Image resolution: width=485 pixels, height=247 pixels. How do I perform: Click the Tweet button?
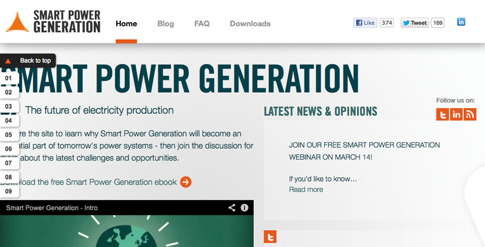(415, 23)
